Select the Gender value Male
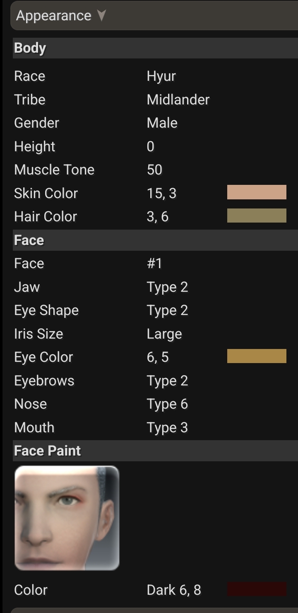Image resolution: width=298 pixels, height=613 pixels. (x=162, y=123)
